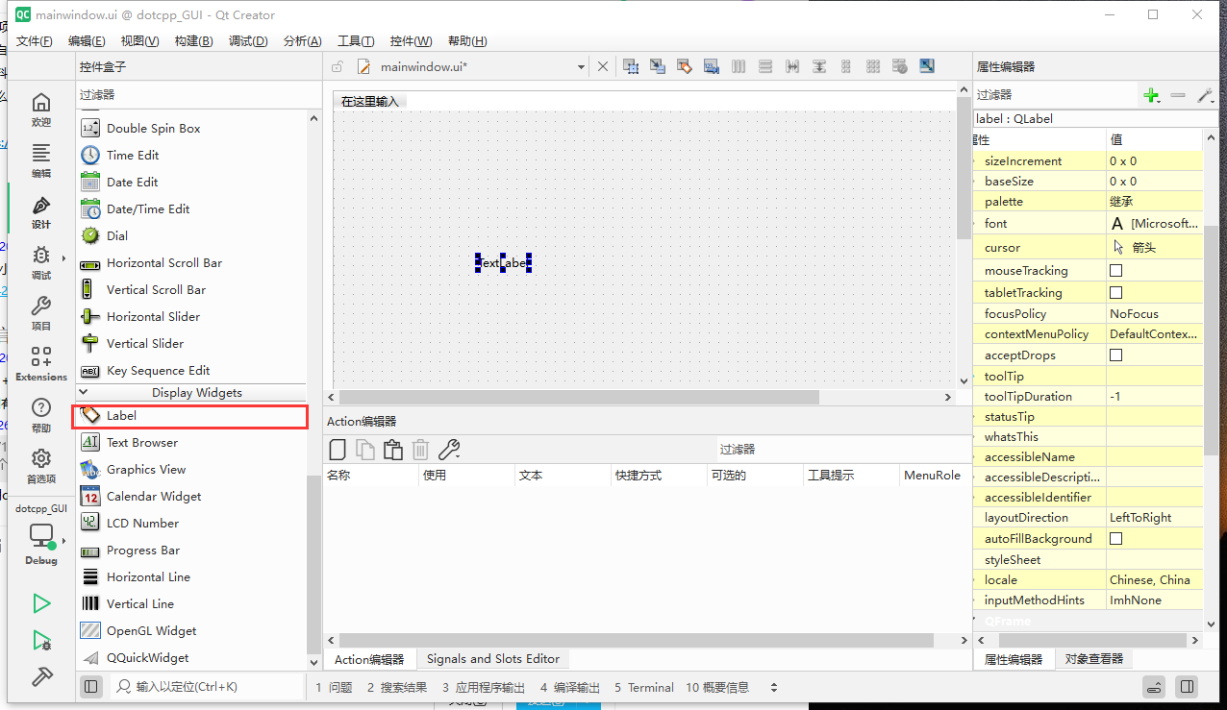This screenshot has width=1227, height=710.
Task: Toggle the left sidebar visibility button
Action: pos(90,687)
